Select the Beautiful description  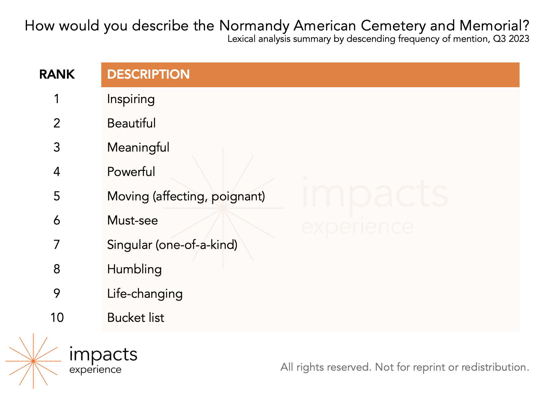coord(131,123)
